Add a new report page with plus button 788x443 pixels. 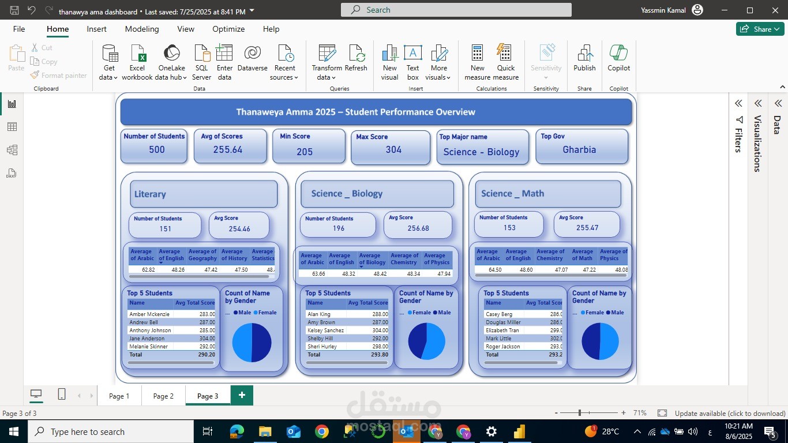tap(241, 395)
